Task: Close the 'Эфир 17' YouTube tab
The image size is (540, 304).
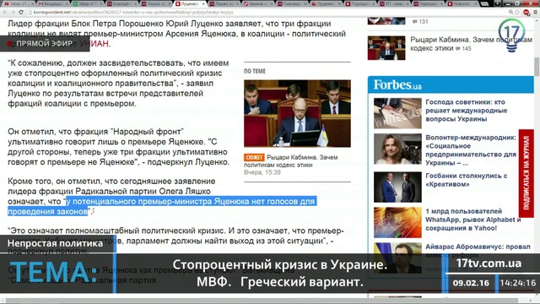Action: tap(32, 3)
